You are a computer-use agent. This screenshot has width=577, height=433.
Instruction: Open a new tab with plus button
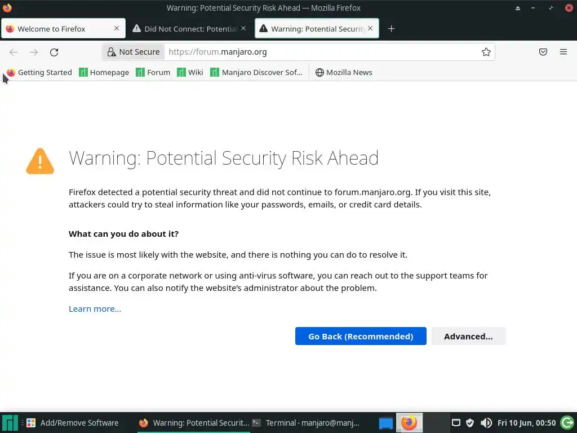click(391, 29)
